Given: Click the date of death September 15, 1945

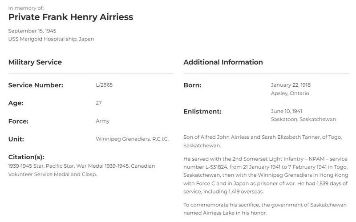Looking at the screenshot, I should (32, 31).
